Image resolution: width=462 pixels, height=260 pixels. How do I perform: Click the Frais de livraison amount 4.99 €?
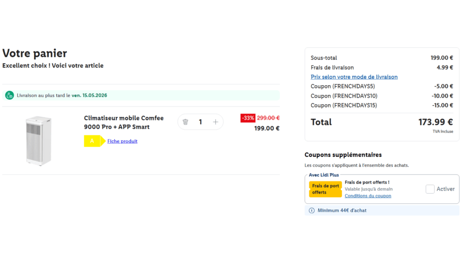pyautogui.click(x=445, y=68)
